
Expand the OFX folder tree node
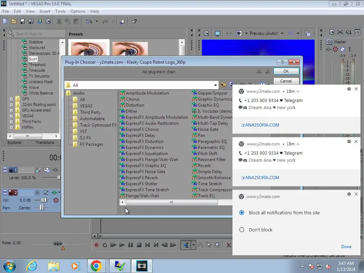[11, 99]
